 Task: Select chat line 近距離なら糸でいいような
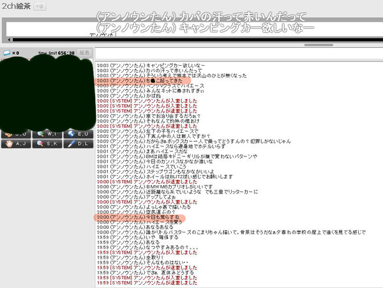coord(177,192)
